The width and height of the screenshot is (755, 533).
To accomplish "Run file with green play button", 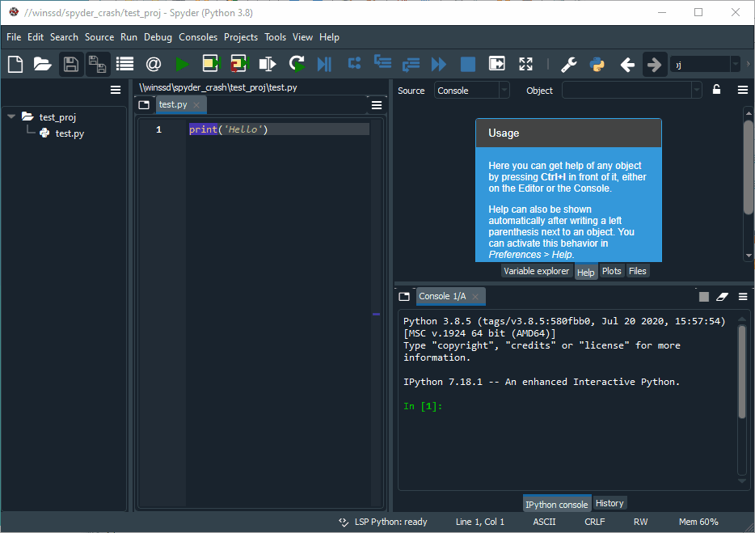I will pyautogui.click(x=182, y=64).
